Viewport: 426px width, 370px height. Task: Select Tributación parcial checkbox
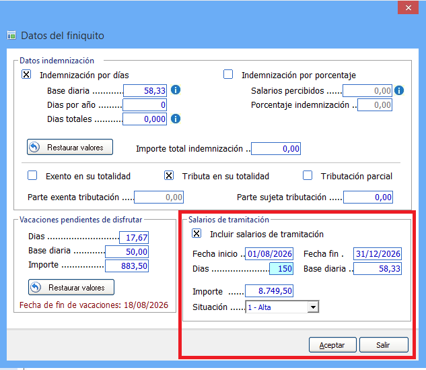308,175
